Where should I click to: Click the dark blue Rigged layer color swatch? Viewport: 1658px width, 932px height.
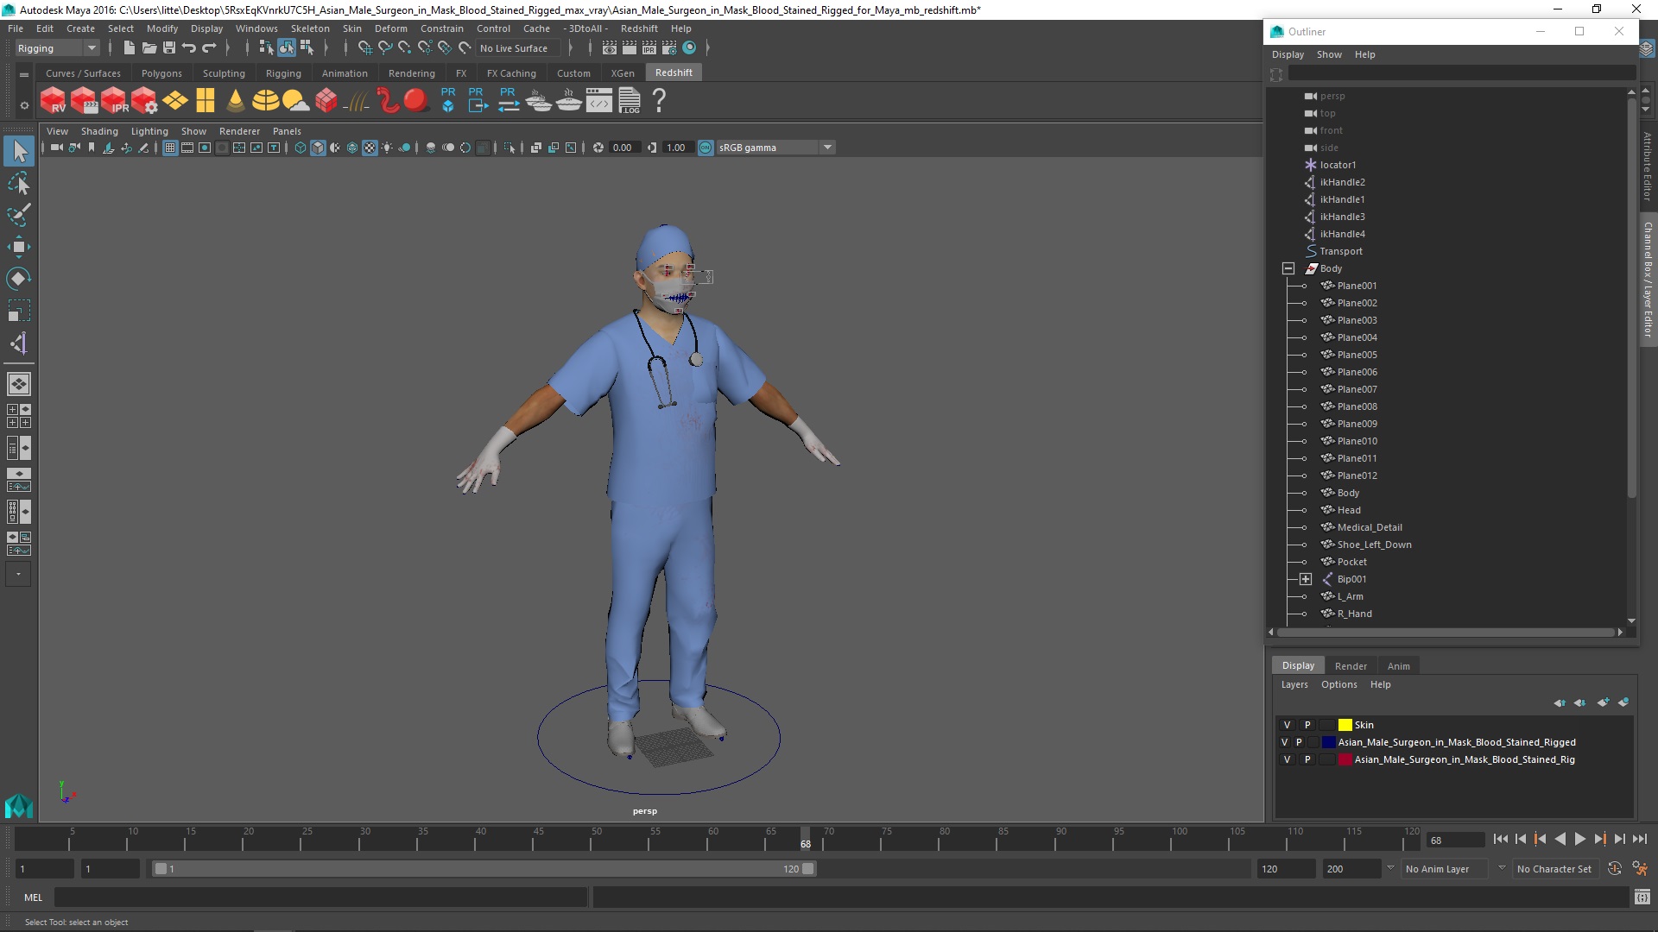coord(1328,742)
